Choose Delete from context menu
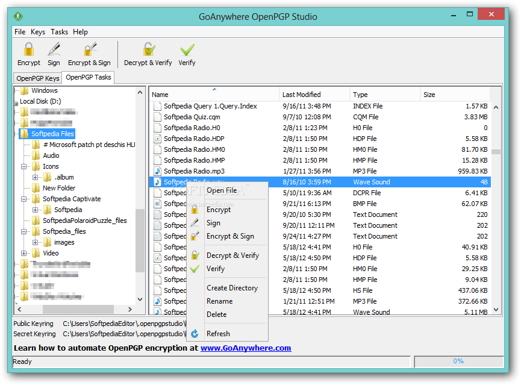The image size is (521, 385). click(216, 314)
